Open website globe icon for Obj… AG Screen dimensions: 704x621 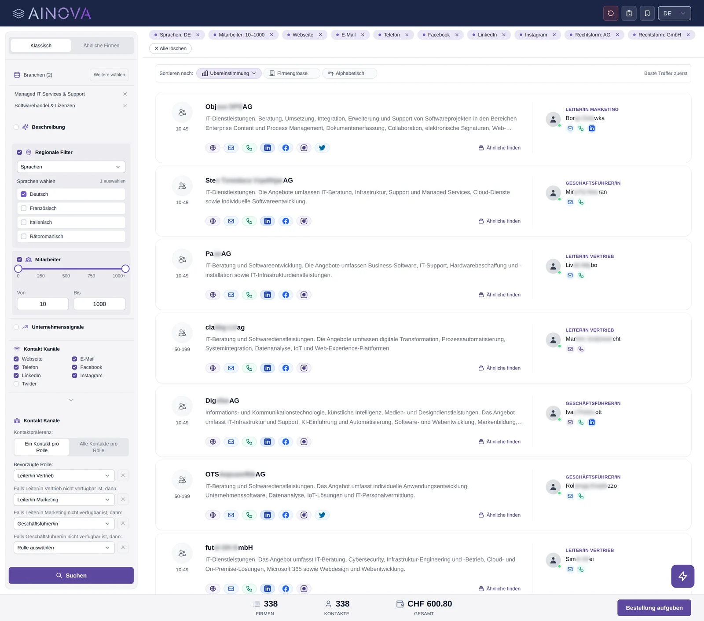tap(213, 148)
